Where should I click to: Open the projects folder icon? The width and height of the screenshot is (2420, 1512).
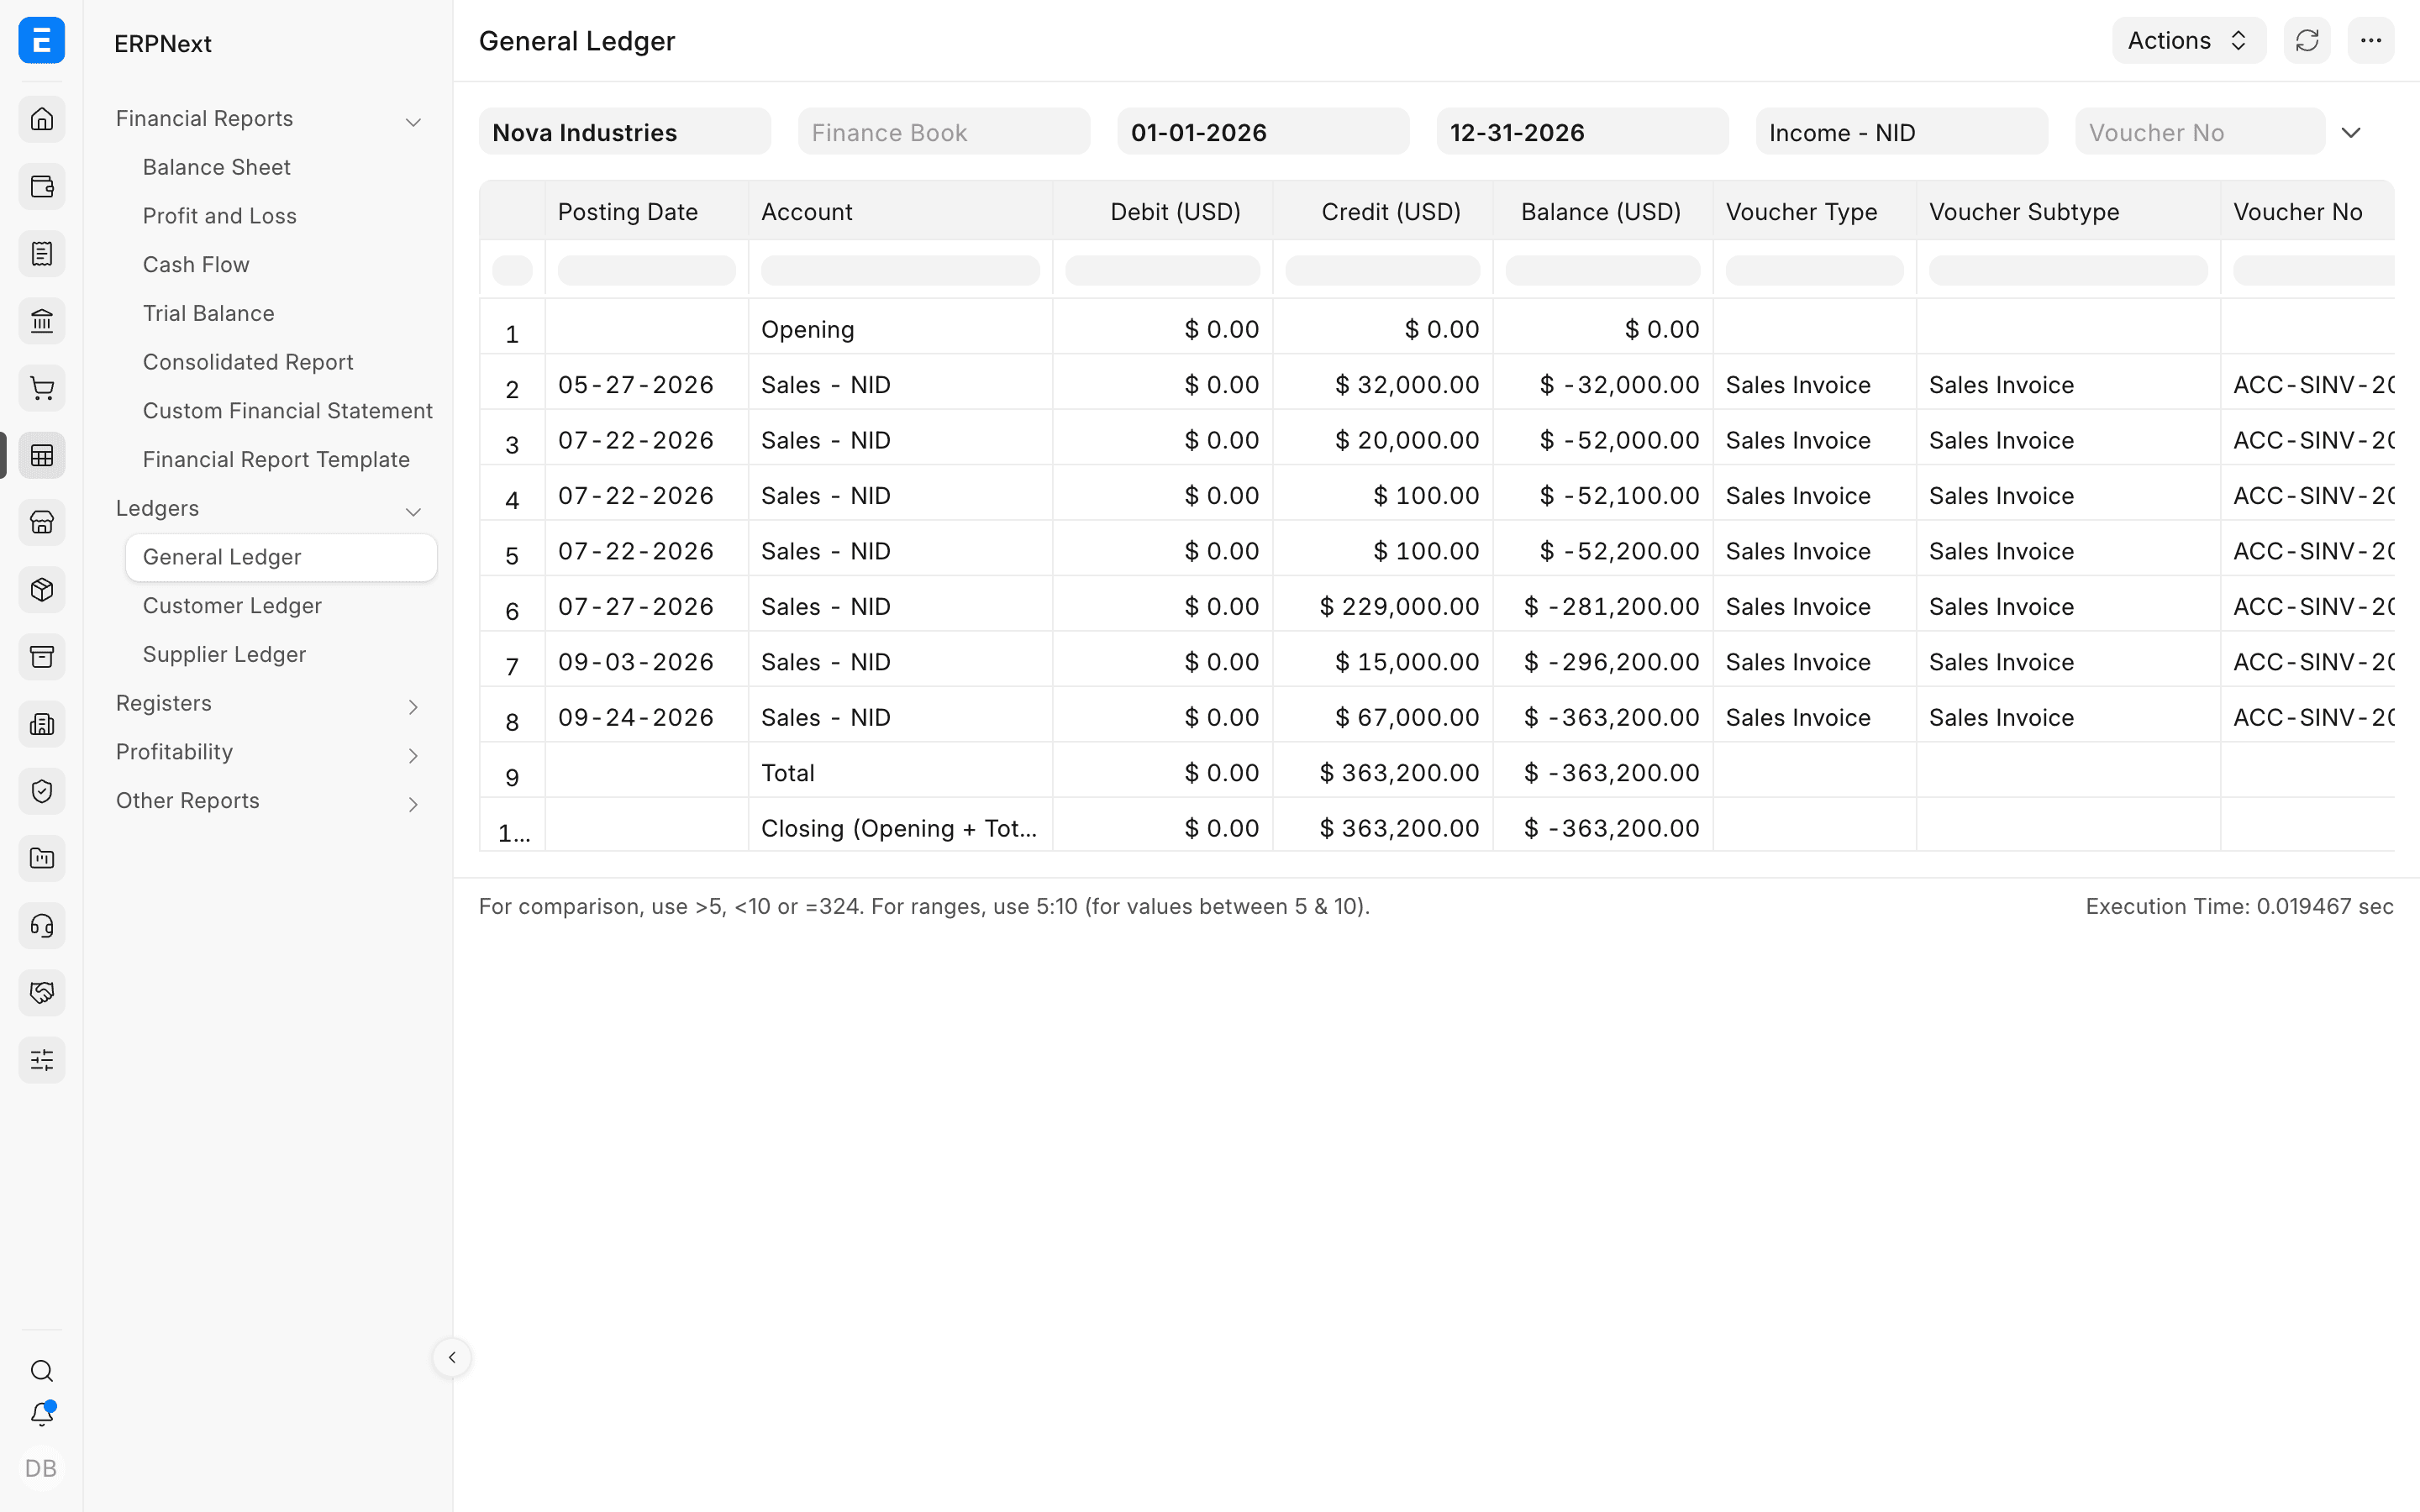click(42, 858)
